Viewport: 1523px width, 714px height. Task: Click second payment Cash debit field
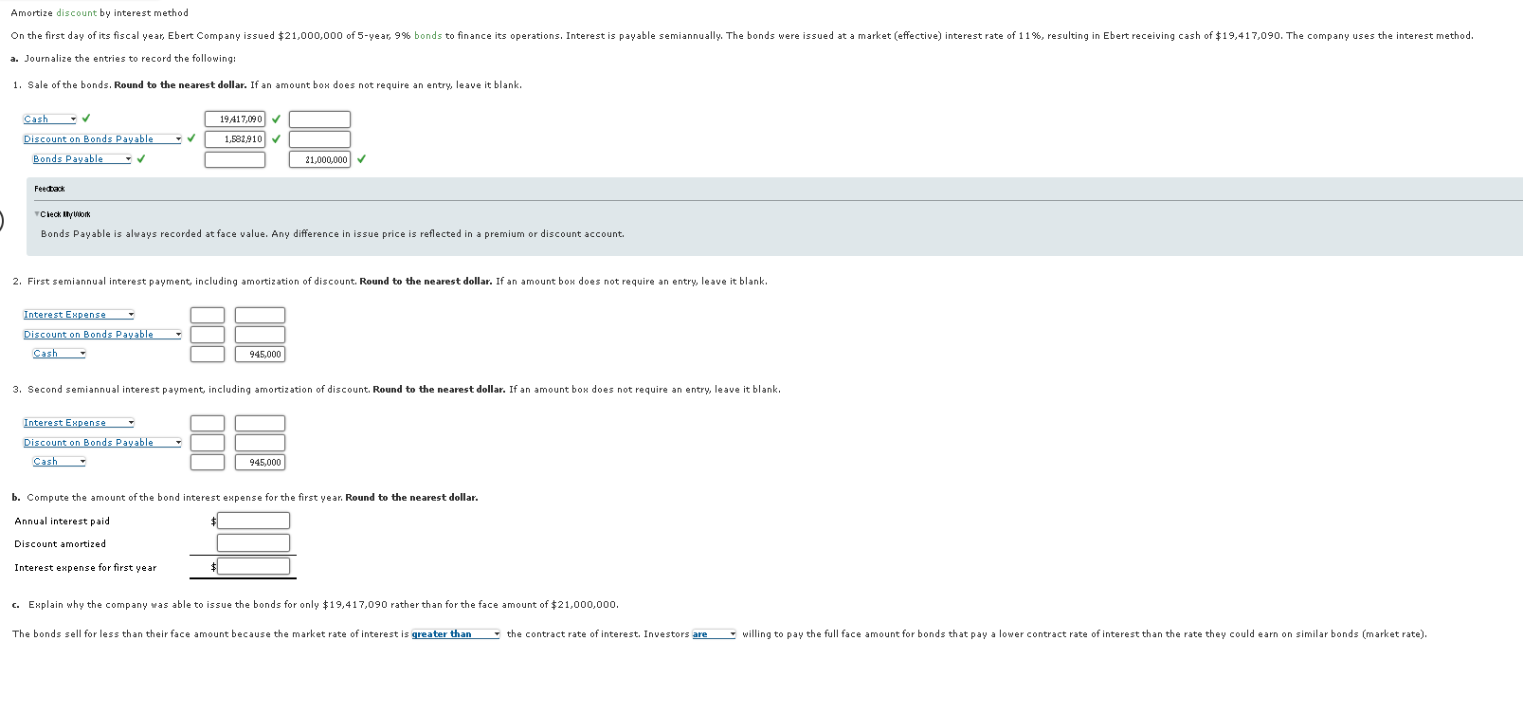pyautogui.click(x=208, y=462)
